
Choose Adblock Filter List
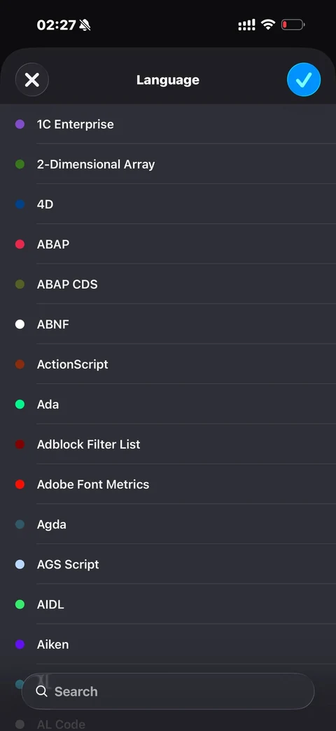168,445
